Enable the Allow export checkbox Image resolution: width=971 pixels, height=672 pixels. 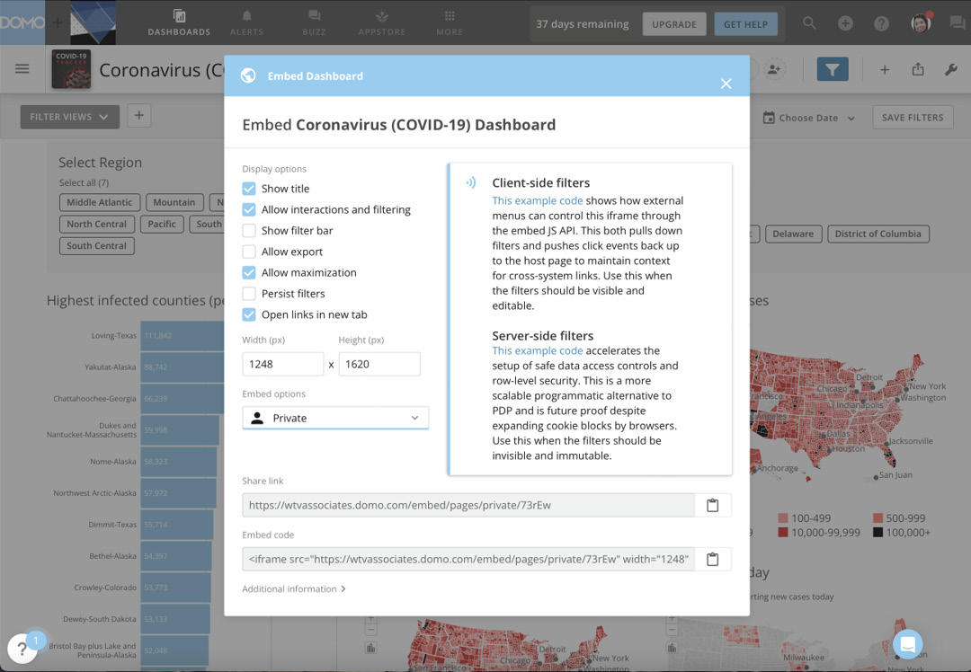(x=249, y=252)
